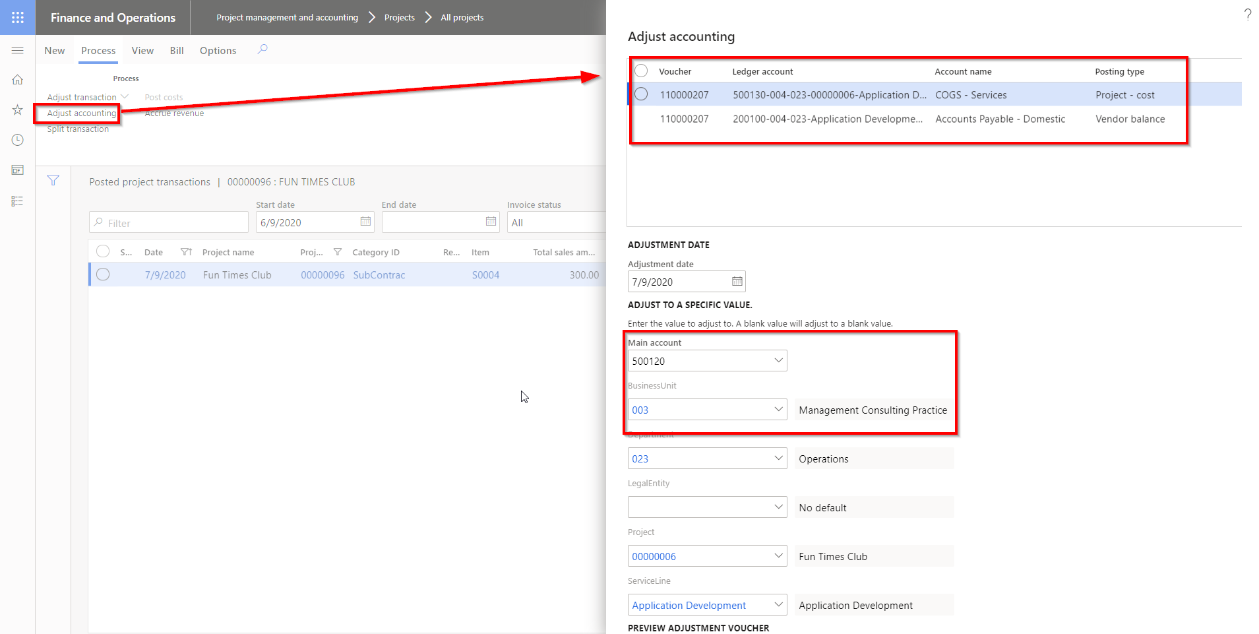1259x634 pixels.
Task: Open the Workspaces icon in sidebar
Action: [x=17, y=170]
